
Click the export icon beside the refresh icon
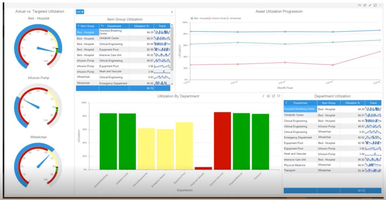pos(365,5)
